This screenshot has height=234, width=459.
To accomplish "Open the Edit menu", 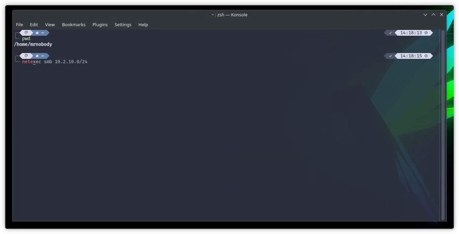I will pyautogui.click(x=34, y=24).
